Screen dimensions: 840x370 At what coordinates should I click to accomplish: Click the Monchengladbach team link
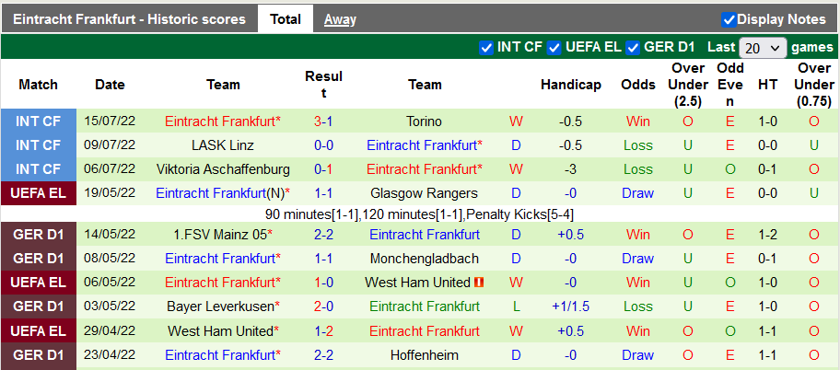(424, 259)
